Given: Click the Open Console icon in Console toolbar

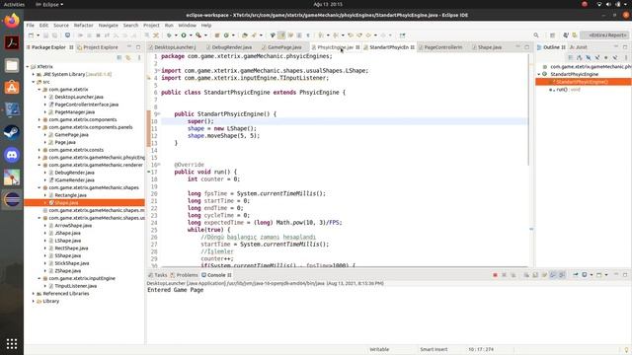Looking at the screenshot, I should click(598, 275).
